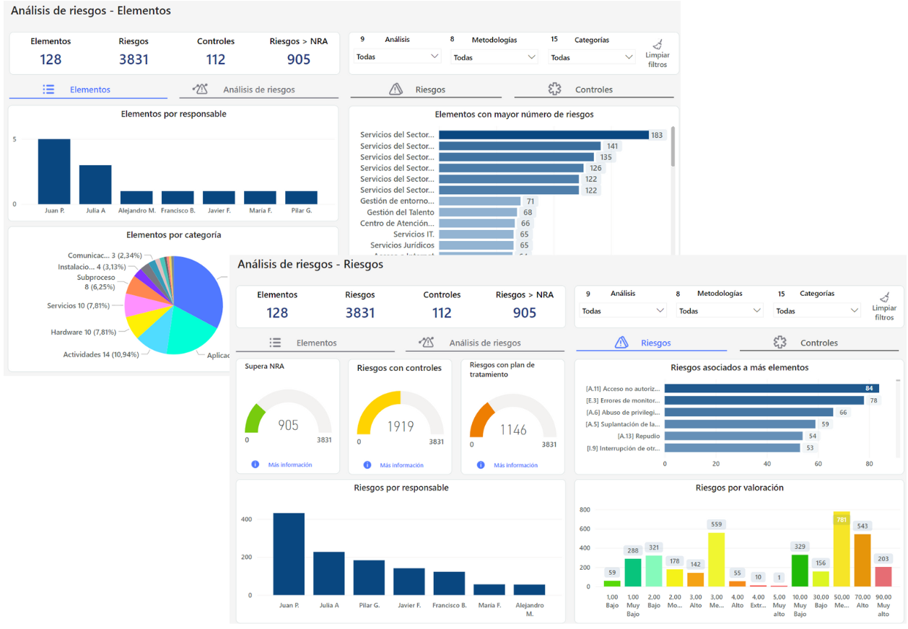Click the list icon in the Riesgos dashboard
The height and width of the screenshot is (629, 908).
point(275,343)
